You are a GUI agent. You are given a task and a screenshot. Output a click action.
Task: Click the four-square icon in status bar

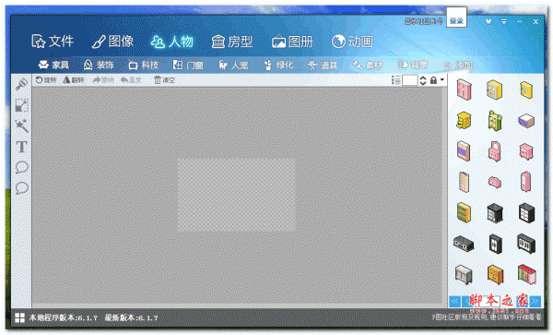tap(19, 317)
